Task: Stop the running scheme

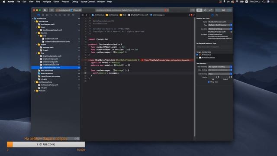Action: click(x=52, y=10)
